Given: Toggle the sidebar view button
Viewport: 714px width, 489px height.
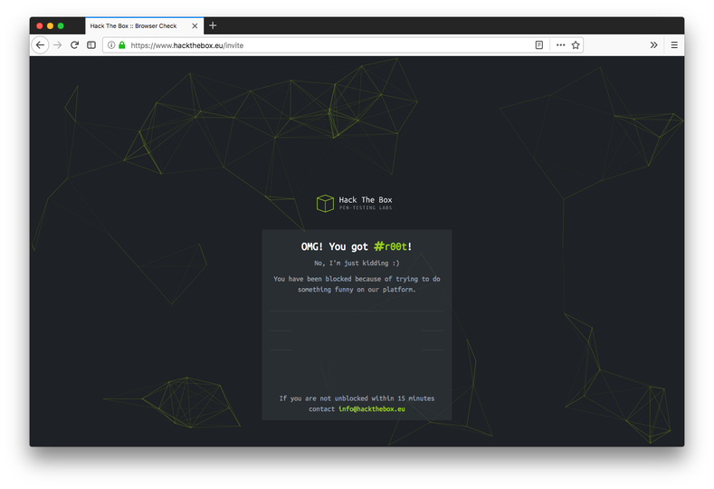Looking at the screenshot, I should [x=91, y=45].
